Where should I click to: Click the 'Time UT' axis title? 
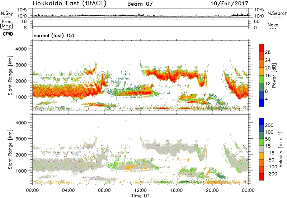pos(140,195)
